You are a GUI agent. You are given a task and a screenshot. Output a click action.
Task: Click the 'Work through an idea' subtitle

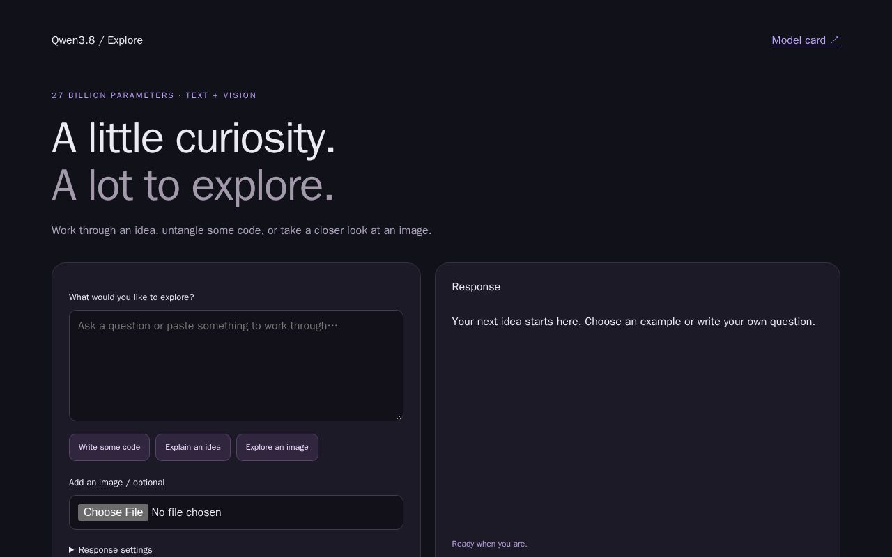coord(242,230)
